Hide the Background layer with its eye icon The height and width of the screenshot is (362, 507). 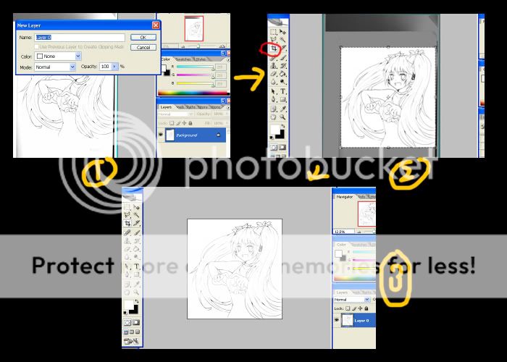[x=161, y=135]
